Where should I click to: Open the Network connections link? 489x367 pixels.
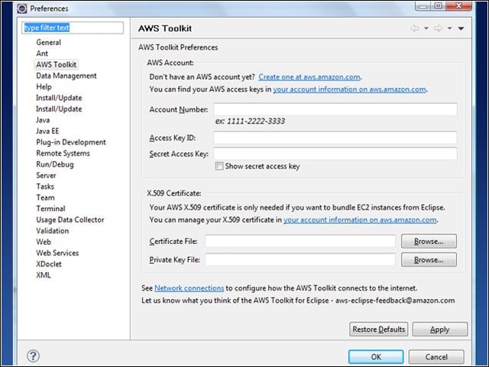coord(189,288)
